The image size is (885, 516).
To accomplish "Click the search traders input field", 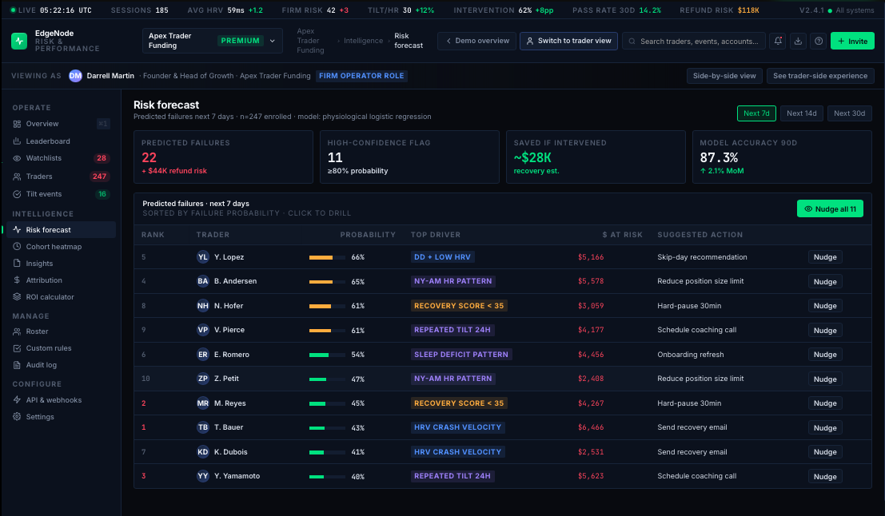I will pyautogui.click(x=694, y=42).
